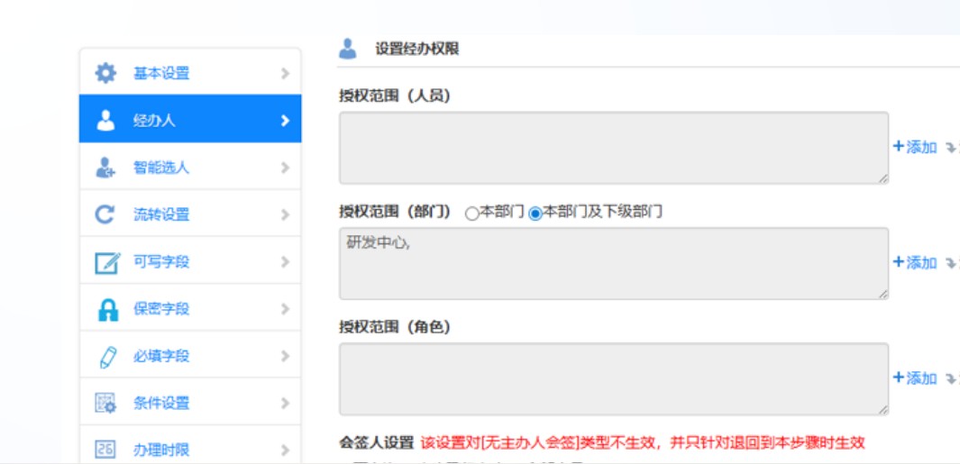This screenshot has height=464, width=960.
Task: Click the person icon beside 经办人
Action: click(106, 120)
